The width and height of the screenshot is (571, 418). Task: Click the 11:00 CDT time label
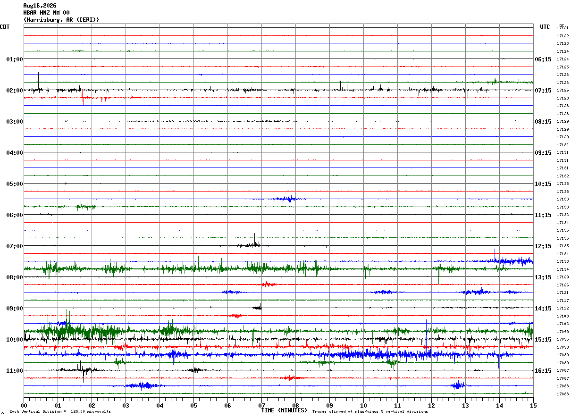15,370
